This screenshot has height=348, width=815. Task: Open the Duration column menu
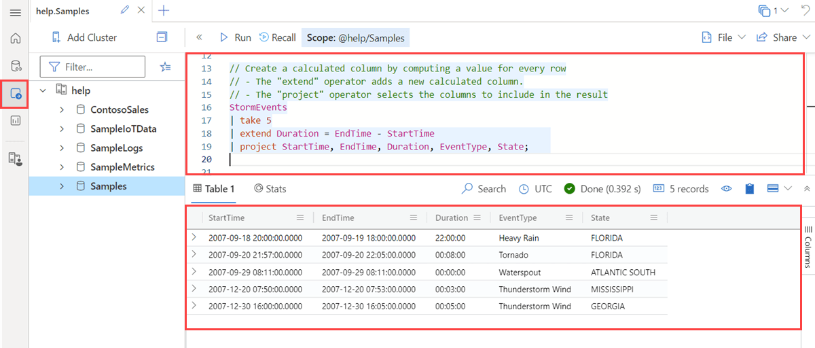point(477,217)
